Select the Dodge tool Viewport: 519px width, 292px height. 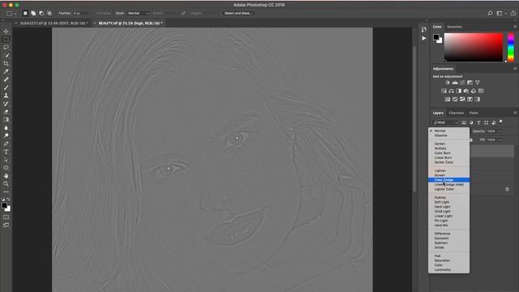[x=6, y=135]
